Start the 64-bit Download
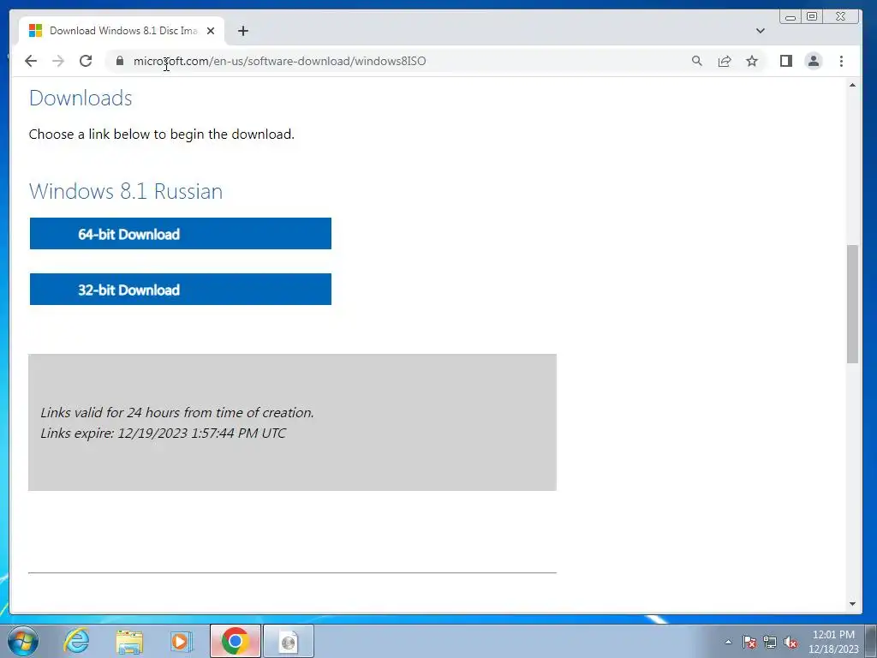Screen dimensions: 877x658 [181, 234]
